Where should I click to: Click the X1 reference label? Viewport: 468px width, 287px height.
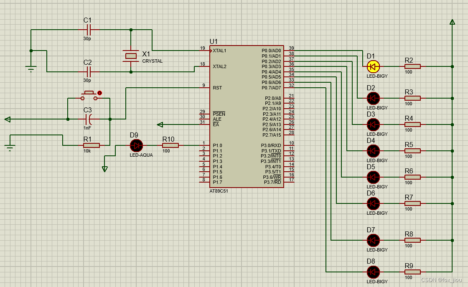(146, 54)
